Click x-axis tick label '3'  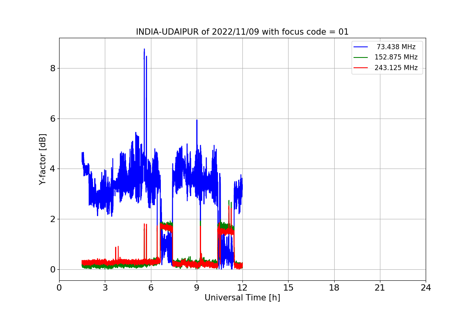point(105,288)
